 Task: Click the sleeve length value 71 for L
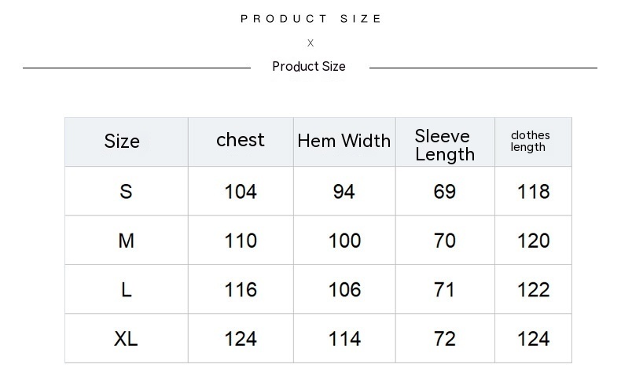445,290
